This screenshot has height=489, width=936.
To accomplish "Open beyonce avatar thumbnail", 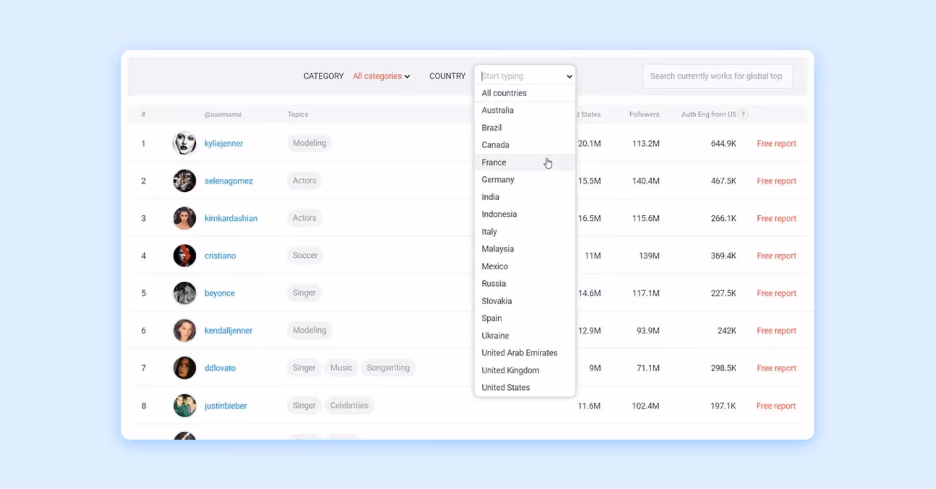I will coord(185,293).
